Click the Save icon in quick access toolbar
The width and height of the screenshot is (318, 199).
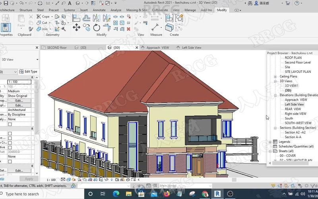pos(6,3)
